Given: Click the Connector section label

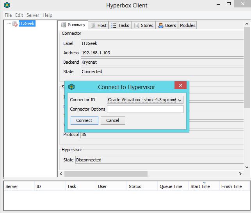Looking at the screenshot, I should pos(71,33).
